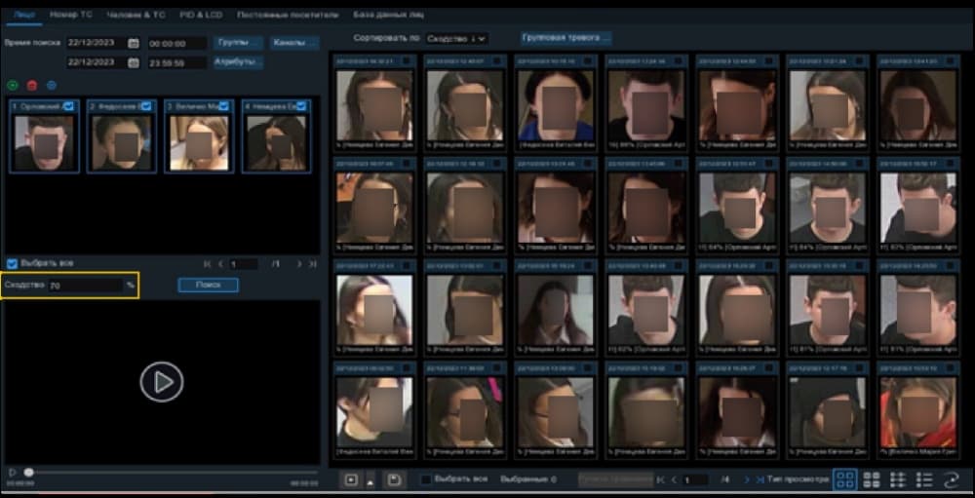This screenshot has height=498, width=975.
Task: Uncheck the first reference face checkbox
Action: point(69,106)
